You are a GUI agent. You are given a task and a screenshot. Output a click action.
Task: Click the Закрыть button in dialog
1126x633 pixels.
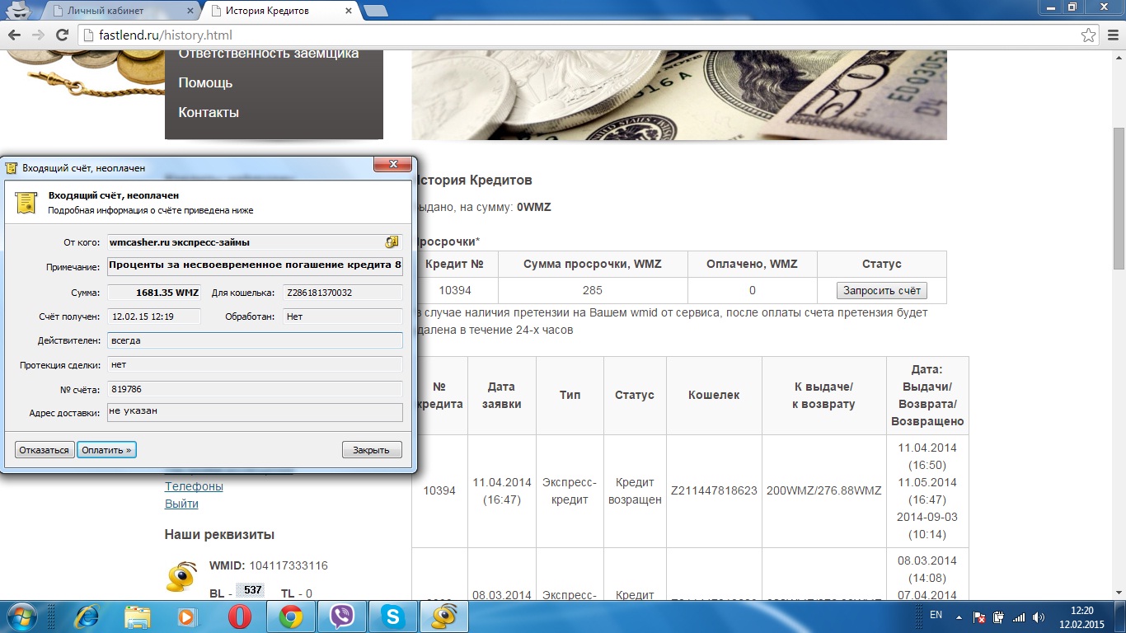click(371, 450)
